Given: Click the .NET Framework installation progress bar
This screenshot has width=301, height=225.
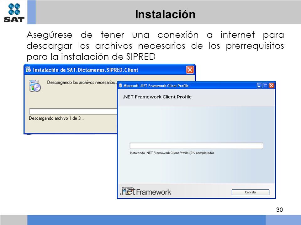Looking at the screenshot, I should 196,146.
